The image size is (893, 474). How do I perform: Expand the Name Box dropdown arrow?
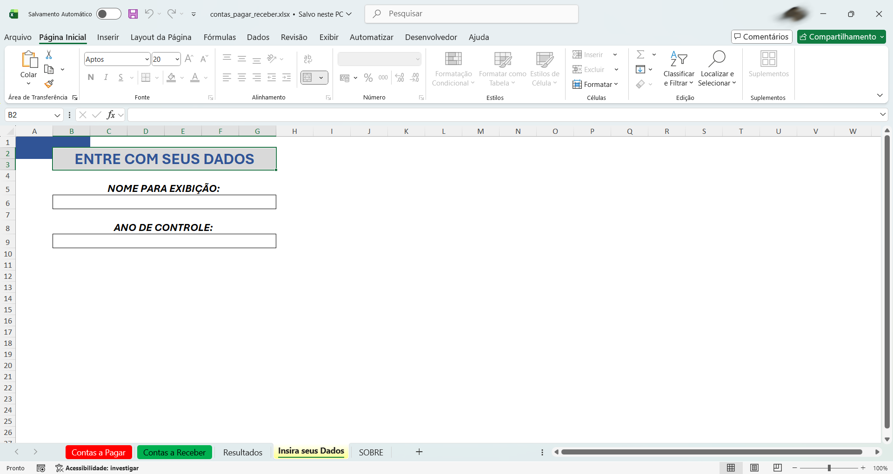pos(57,115)
